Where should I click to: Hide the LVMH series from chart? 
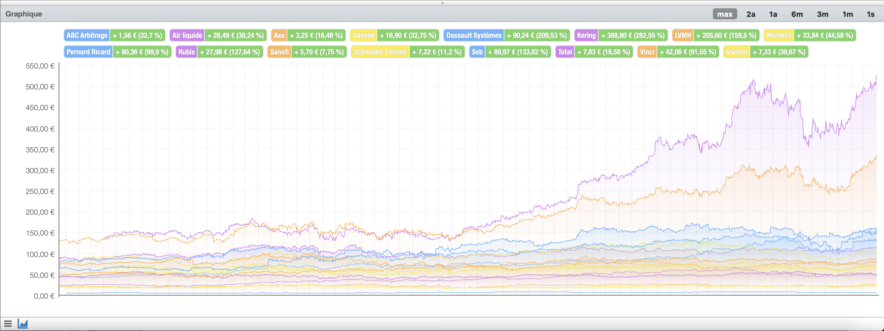coord(683,35)
